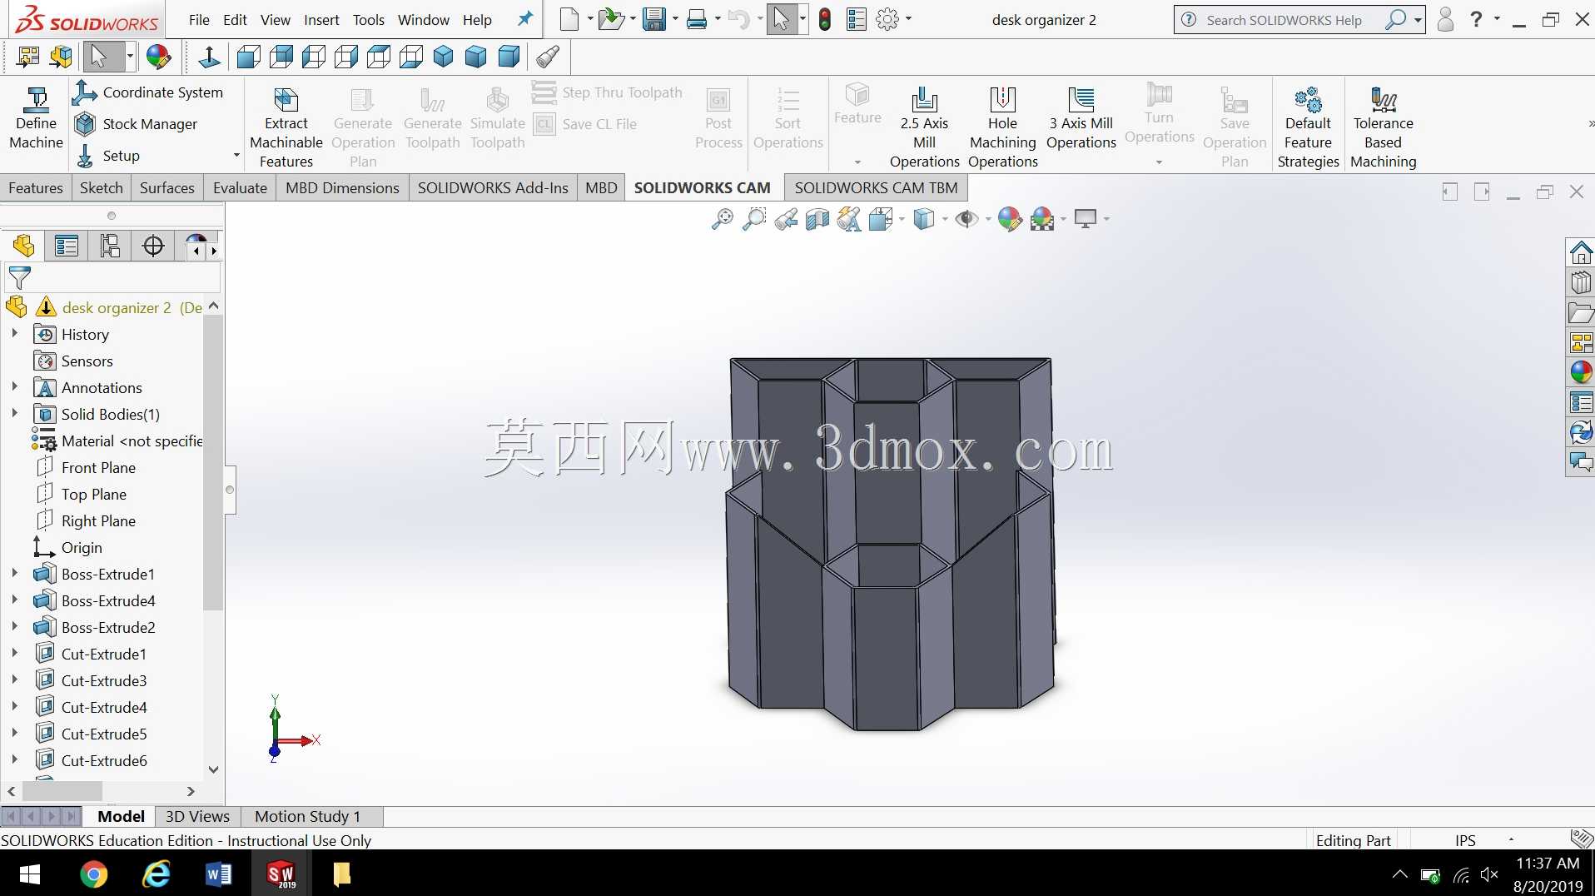The width and height of the screenshot is (1595, 896).
Task: Click feature tree scroll down arrow
Action: (x=213, y=769)
